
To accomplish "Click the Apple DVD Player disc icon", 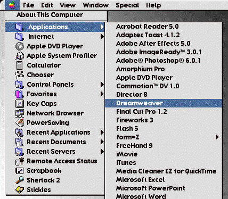I will pos(20,46).
